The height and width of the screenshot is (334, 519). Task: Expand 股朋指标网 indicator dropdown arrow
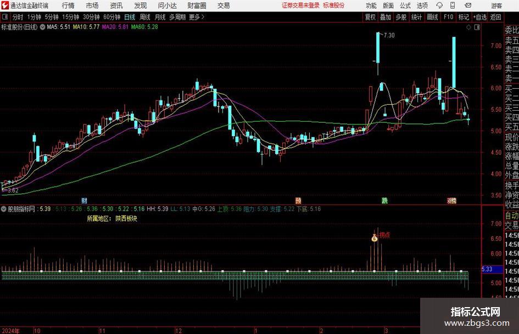(4, 209)
